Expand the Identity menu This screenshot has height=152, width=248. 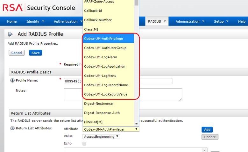pos(35,21)
